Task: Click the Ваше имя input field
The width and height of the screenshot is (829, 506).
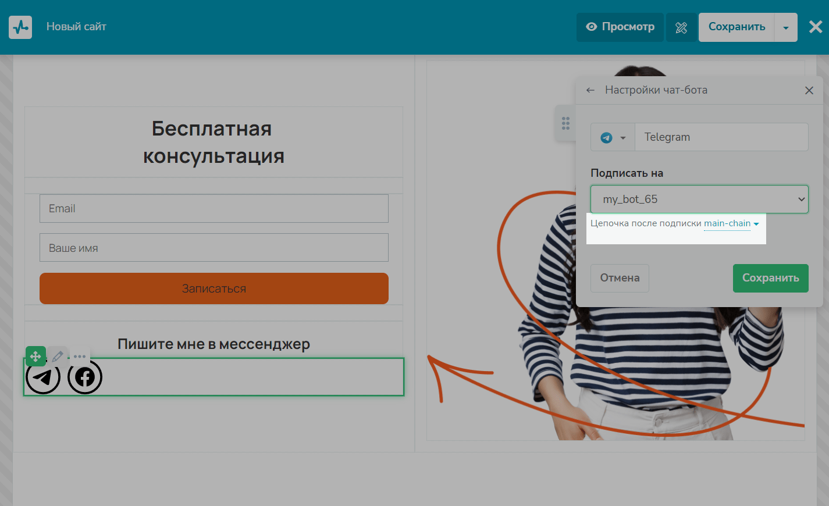Action: coord(214,248)
